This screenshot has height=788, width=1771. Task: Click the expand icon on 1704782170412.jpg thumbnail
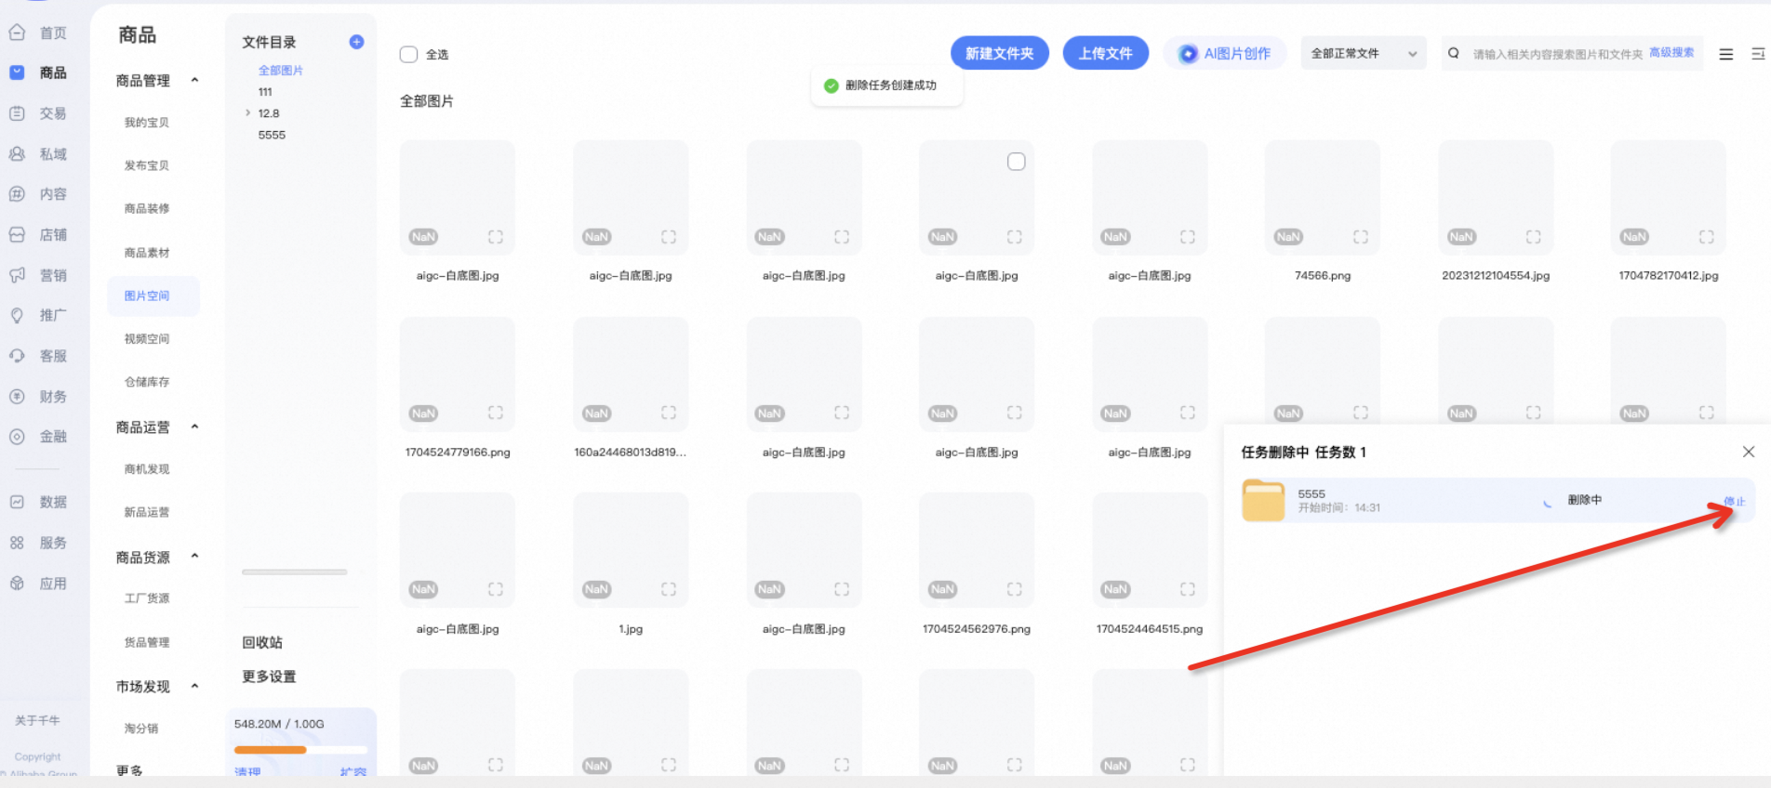click(1707, 237)
